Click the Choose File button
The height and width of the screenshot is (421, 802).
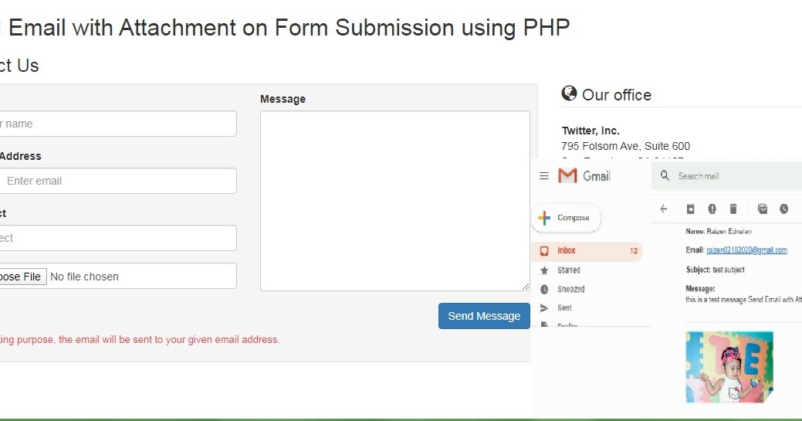[21, 277]
